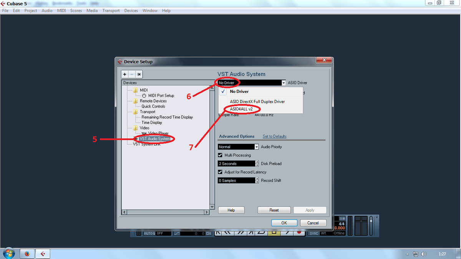This screenshot has height=259, width=461.
Task: Open the Audio Priority dropdown
Action: click(257, 147)
